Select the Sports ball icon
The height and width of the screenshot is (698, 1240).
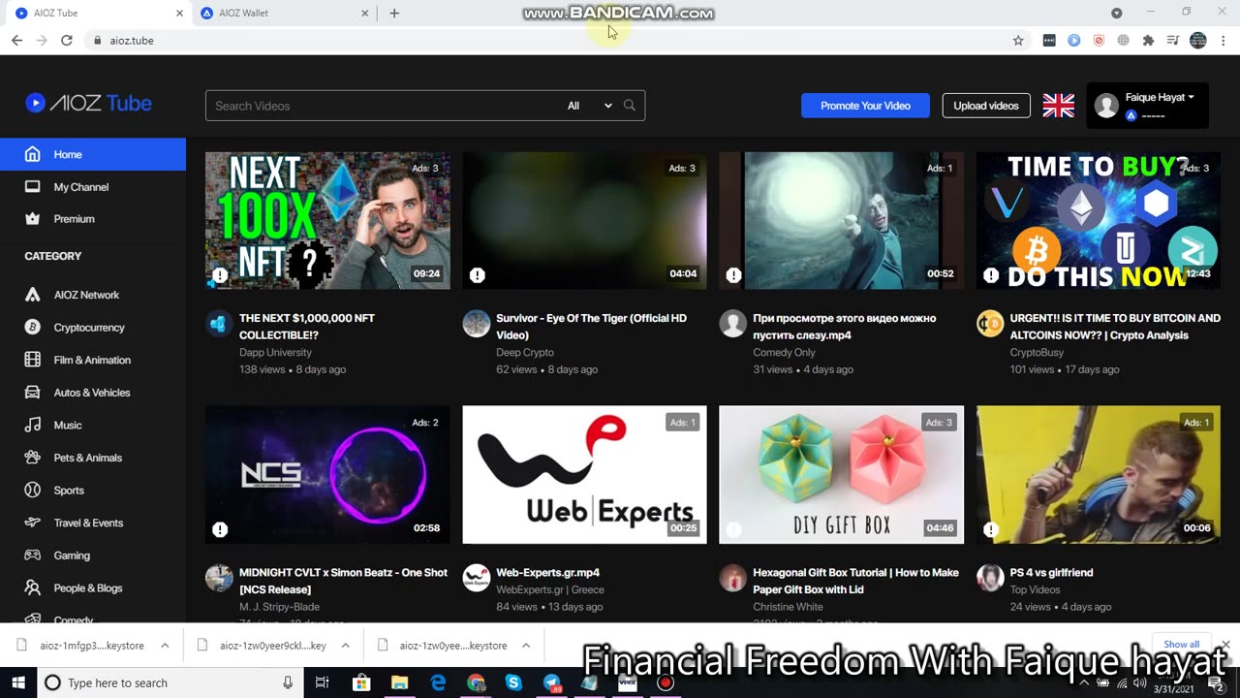point(33,491)
